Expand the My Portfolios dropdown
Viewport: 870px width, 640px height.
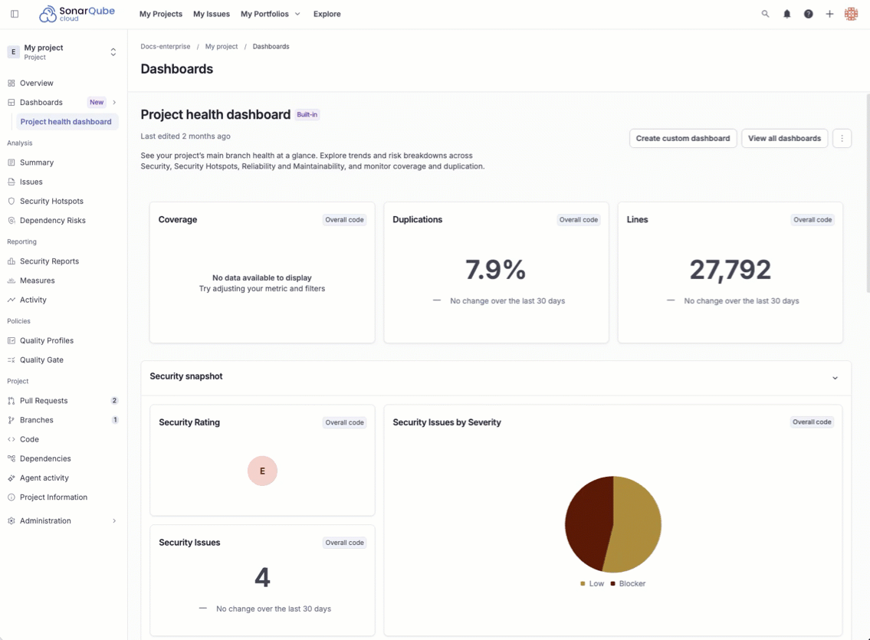click(x=270, y=14)
